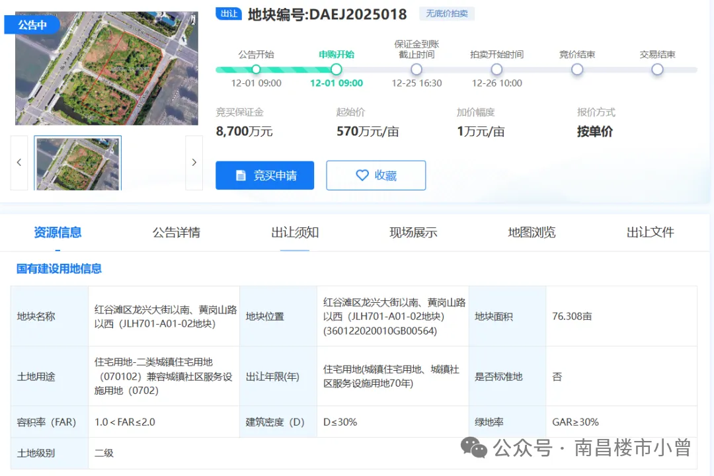Click the 保证金到账截止时间 timeline node
This screenshot has width=714, height=476.
click(x=416, y=69)
